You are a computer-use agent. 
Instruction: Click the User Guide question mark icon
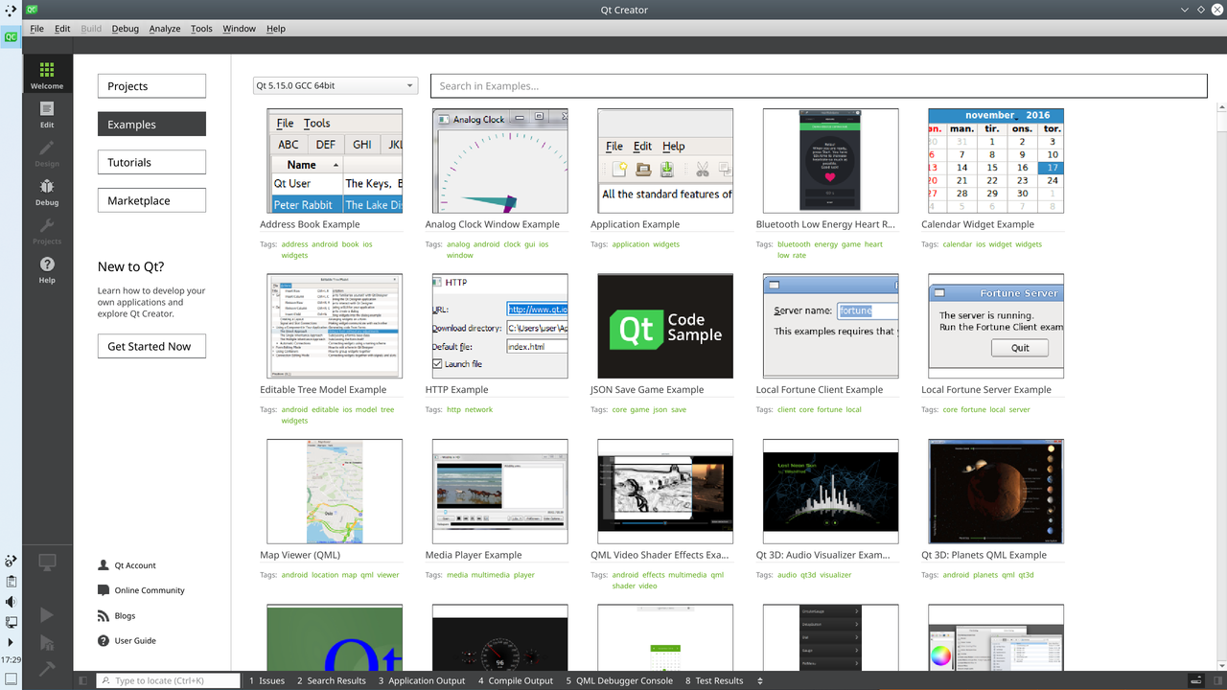(x=104, y=640)
